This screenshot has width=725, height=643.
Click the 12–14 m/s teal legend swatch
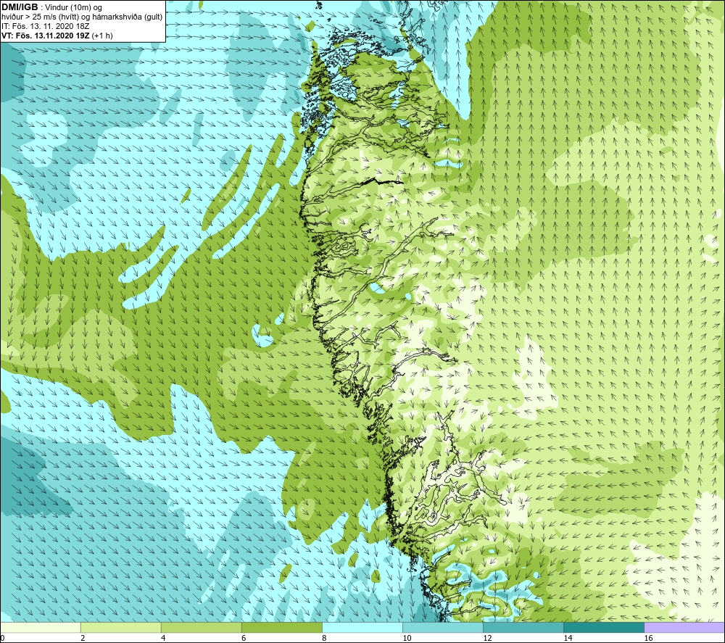point(523,628)
